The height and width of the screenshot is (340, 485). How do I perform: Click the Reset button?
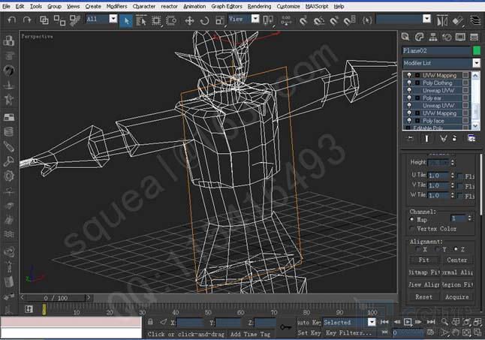(x=423, y=296)
